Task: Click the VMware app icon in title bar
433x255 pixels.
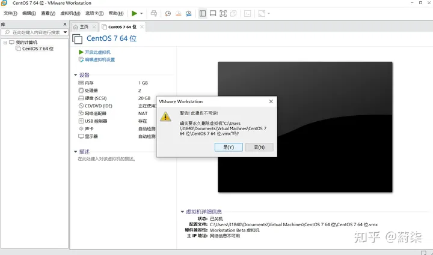Action: [x=4, y=3]
